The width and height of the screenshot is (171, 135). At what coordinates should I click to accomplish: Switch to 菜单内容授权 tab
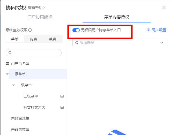117,17
